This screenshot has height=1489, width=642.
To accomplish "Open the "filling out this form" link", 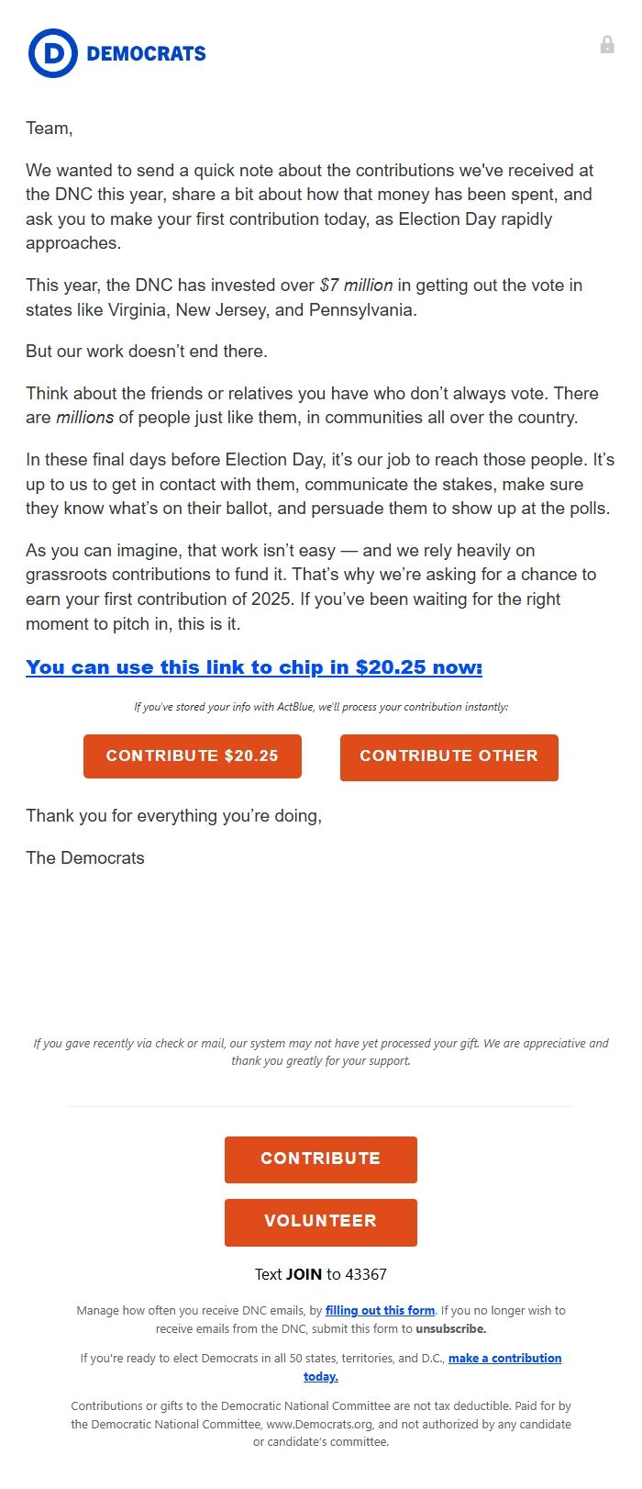I will [380, 1310].
